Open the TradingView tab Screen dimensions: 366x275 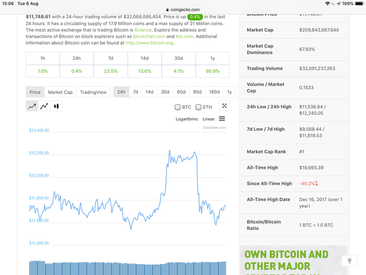pyautogui.click(x=93, y=92)
